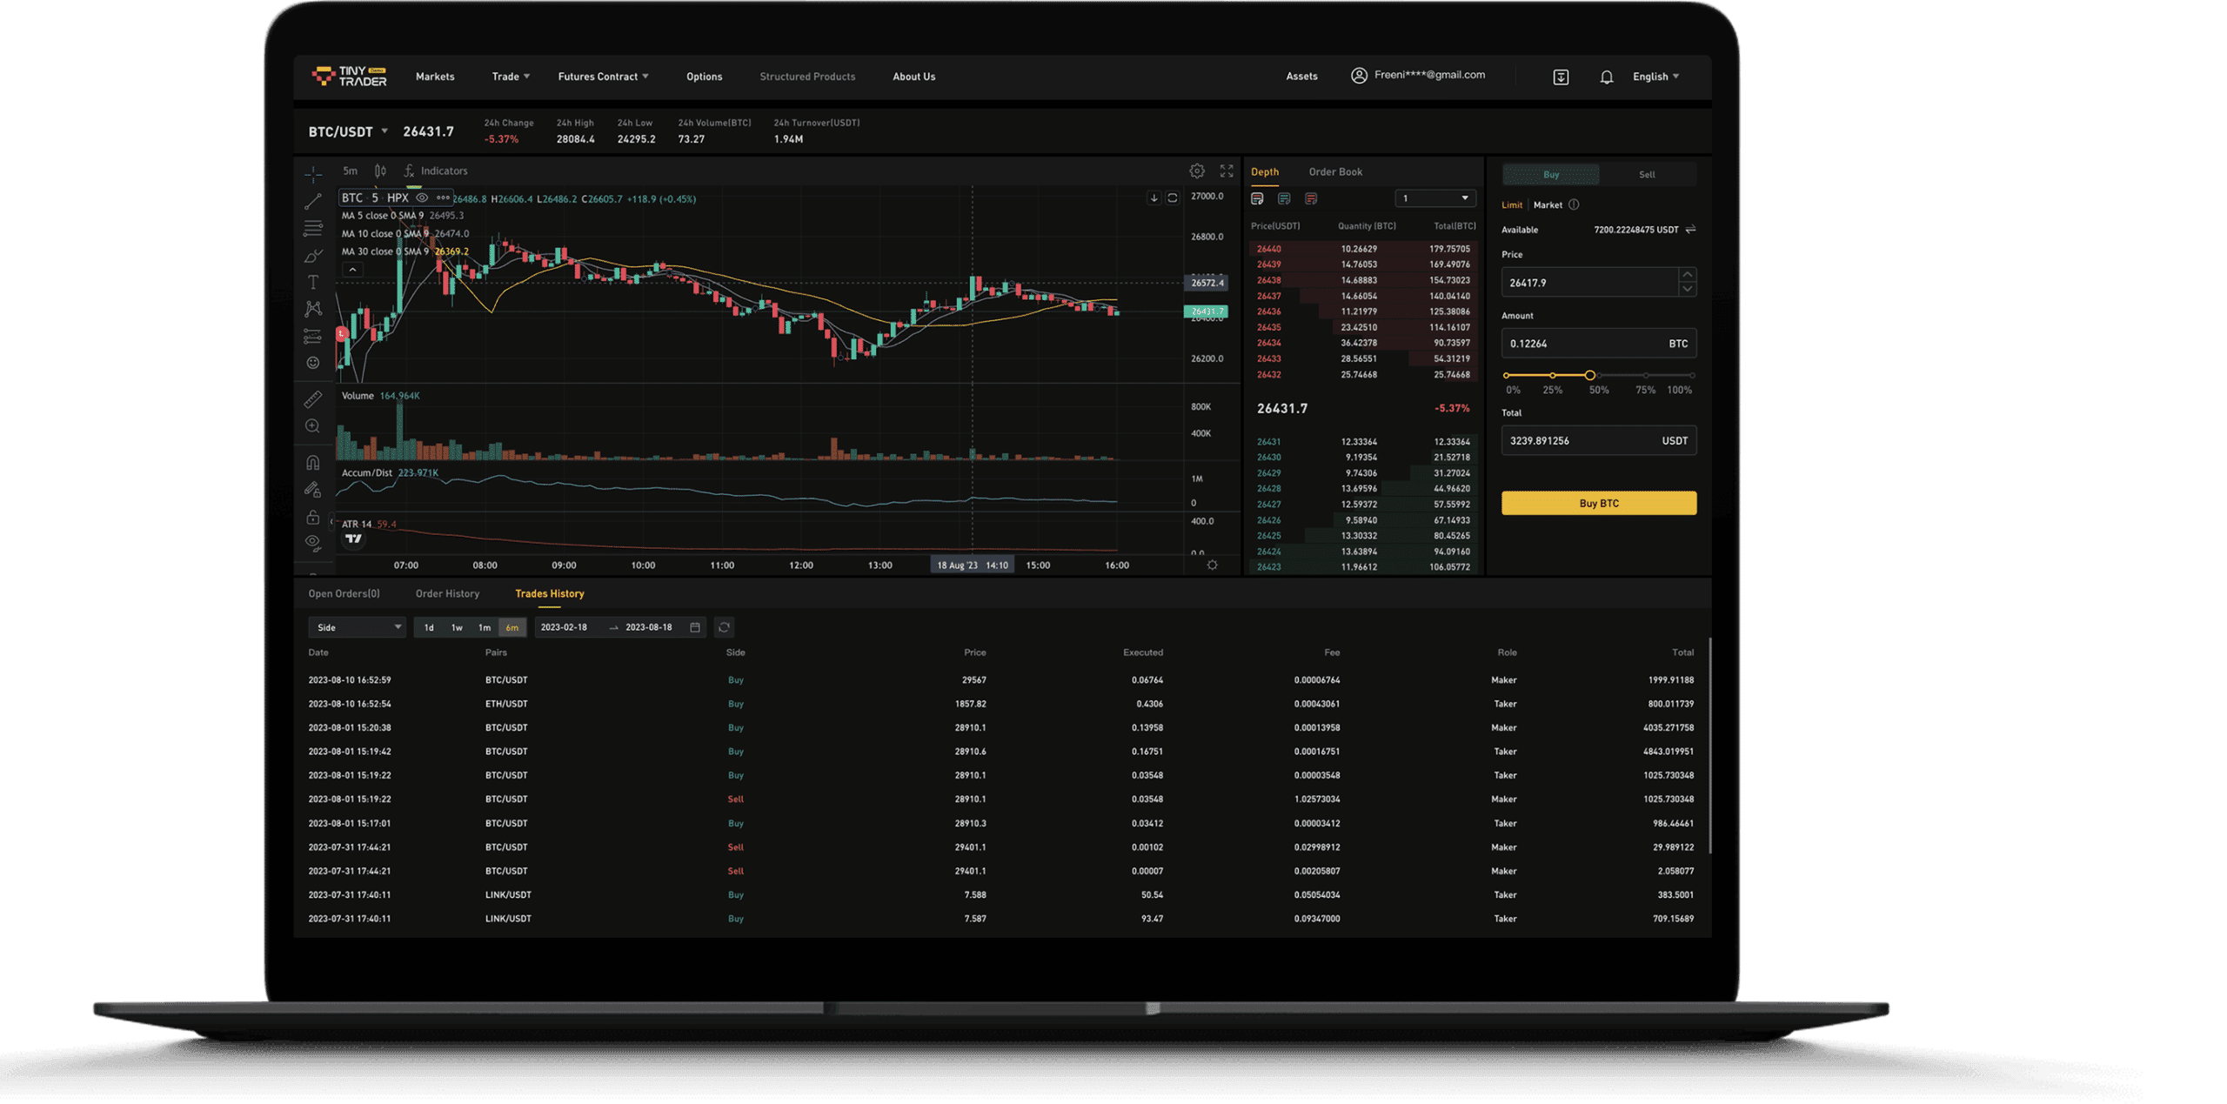Switch the order panel to Sell
Image resolution: width=2227 pixels, height=1104 pixels.
click(x=1647, y=175)
